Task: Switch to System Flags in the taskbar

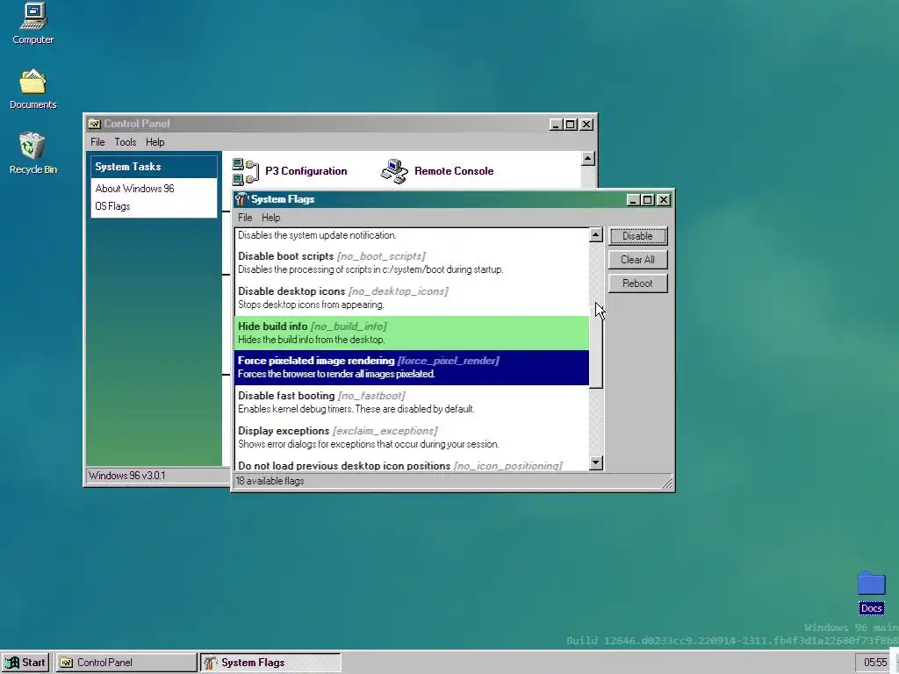Action: pos(270,663)
